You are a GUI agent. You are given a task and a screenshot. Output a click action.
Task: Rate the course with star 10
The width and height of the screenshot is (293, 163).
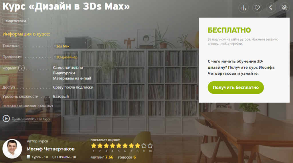150,146
